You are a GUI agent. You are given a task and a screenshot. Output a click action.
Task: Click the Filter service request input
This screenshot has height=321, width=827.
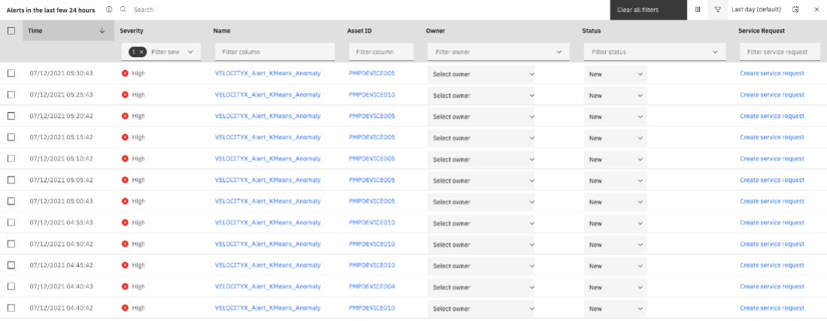(x=780, y=52)
